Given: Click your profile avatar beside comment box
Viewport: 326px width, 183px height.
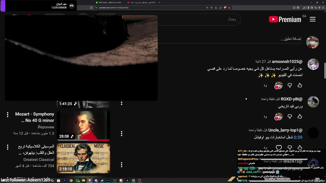Looking at the screenshot, I should point(313,42).
